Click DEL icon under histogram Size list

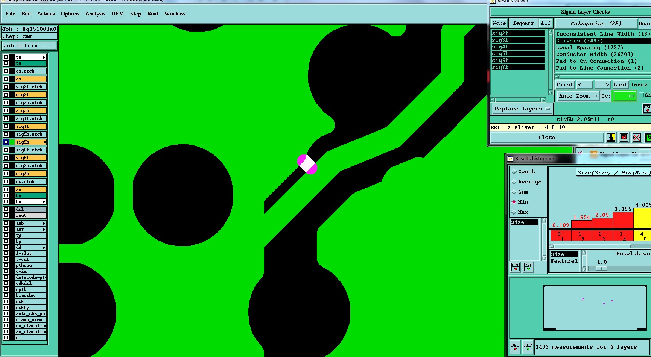coord(516,267)
